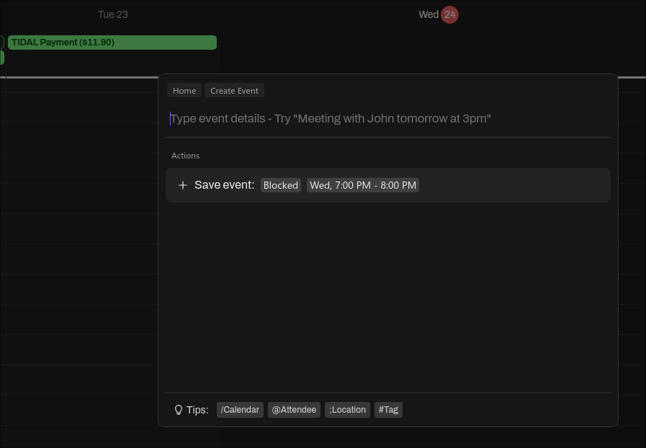Open the TIDAL Payment ($11.90) event
The width and height of the screenshot is (646, 448).
tap(112, 42)
